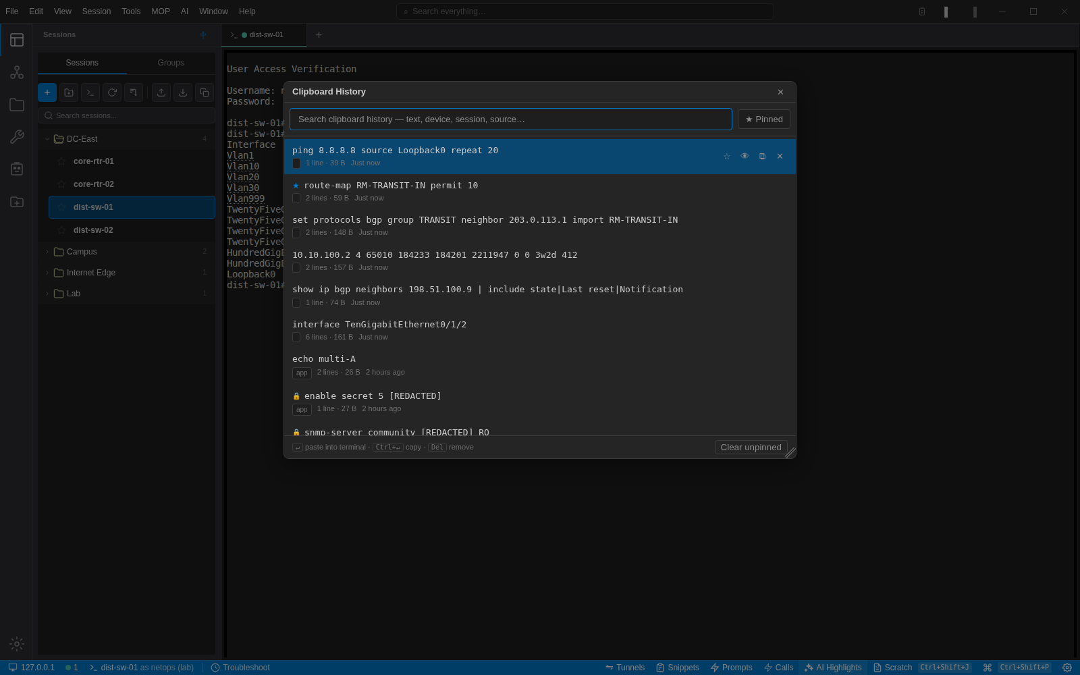Open the Session menu
Screen dimensions: 1080x675
[97, 11]
